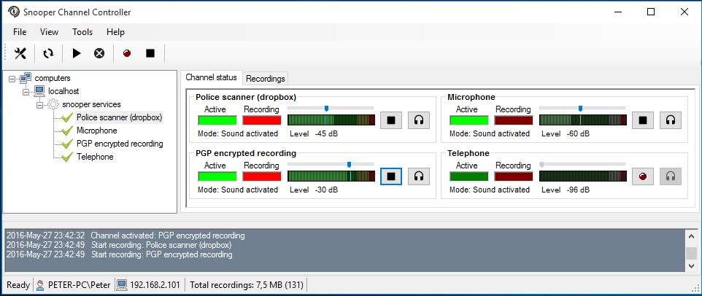
Task: Click checkmark icon beside PGP encrypted recording
Action: click(67, 144)
